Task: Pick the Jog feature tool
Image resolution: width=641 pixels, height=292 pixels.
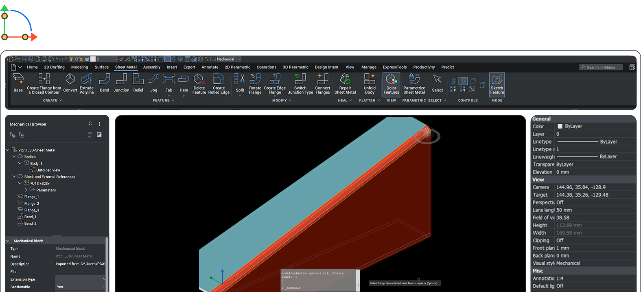Action: click(153, 83)
